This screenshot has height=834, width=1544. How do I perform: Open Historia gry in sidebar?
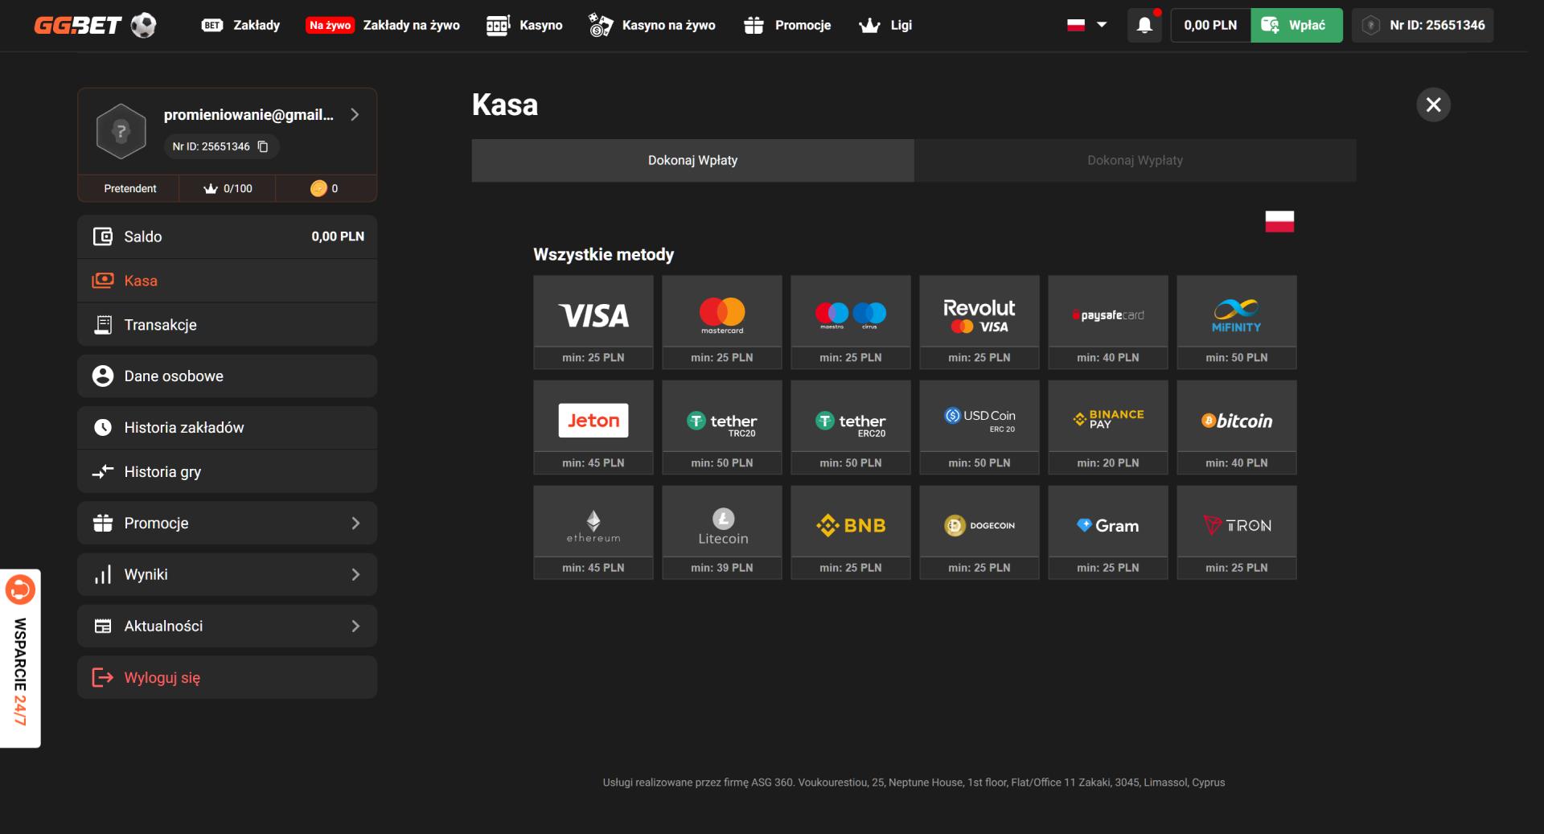tap(228, 471)
